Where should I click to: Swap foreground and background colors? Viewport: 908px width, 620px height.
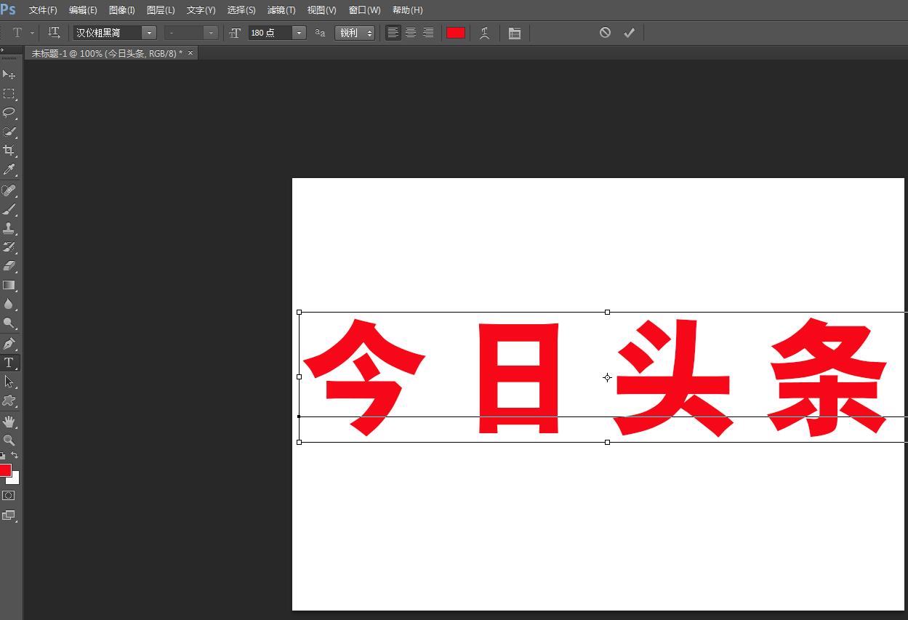pyautogui.click(x=15, y=455)
